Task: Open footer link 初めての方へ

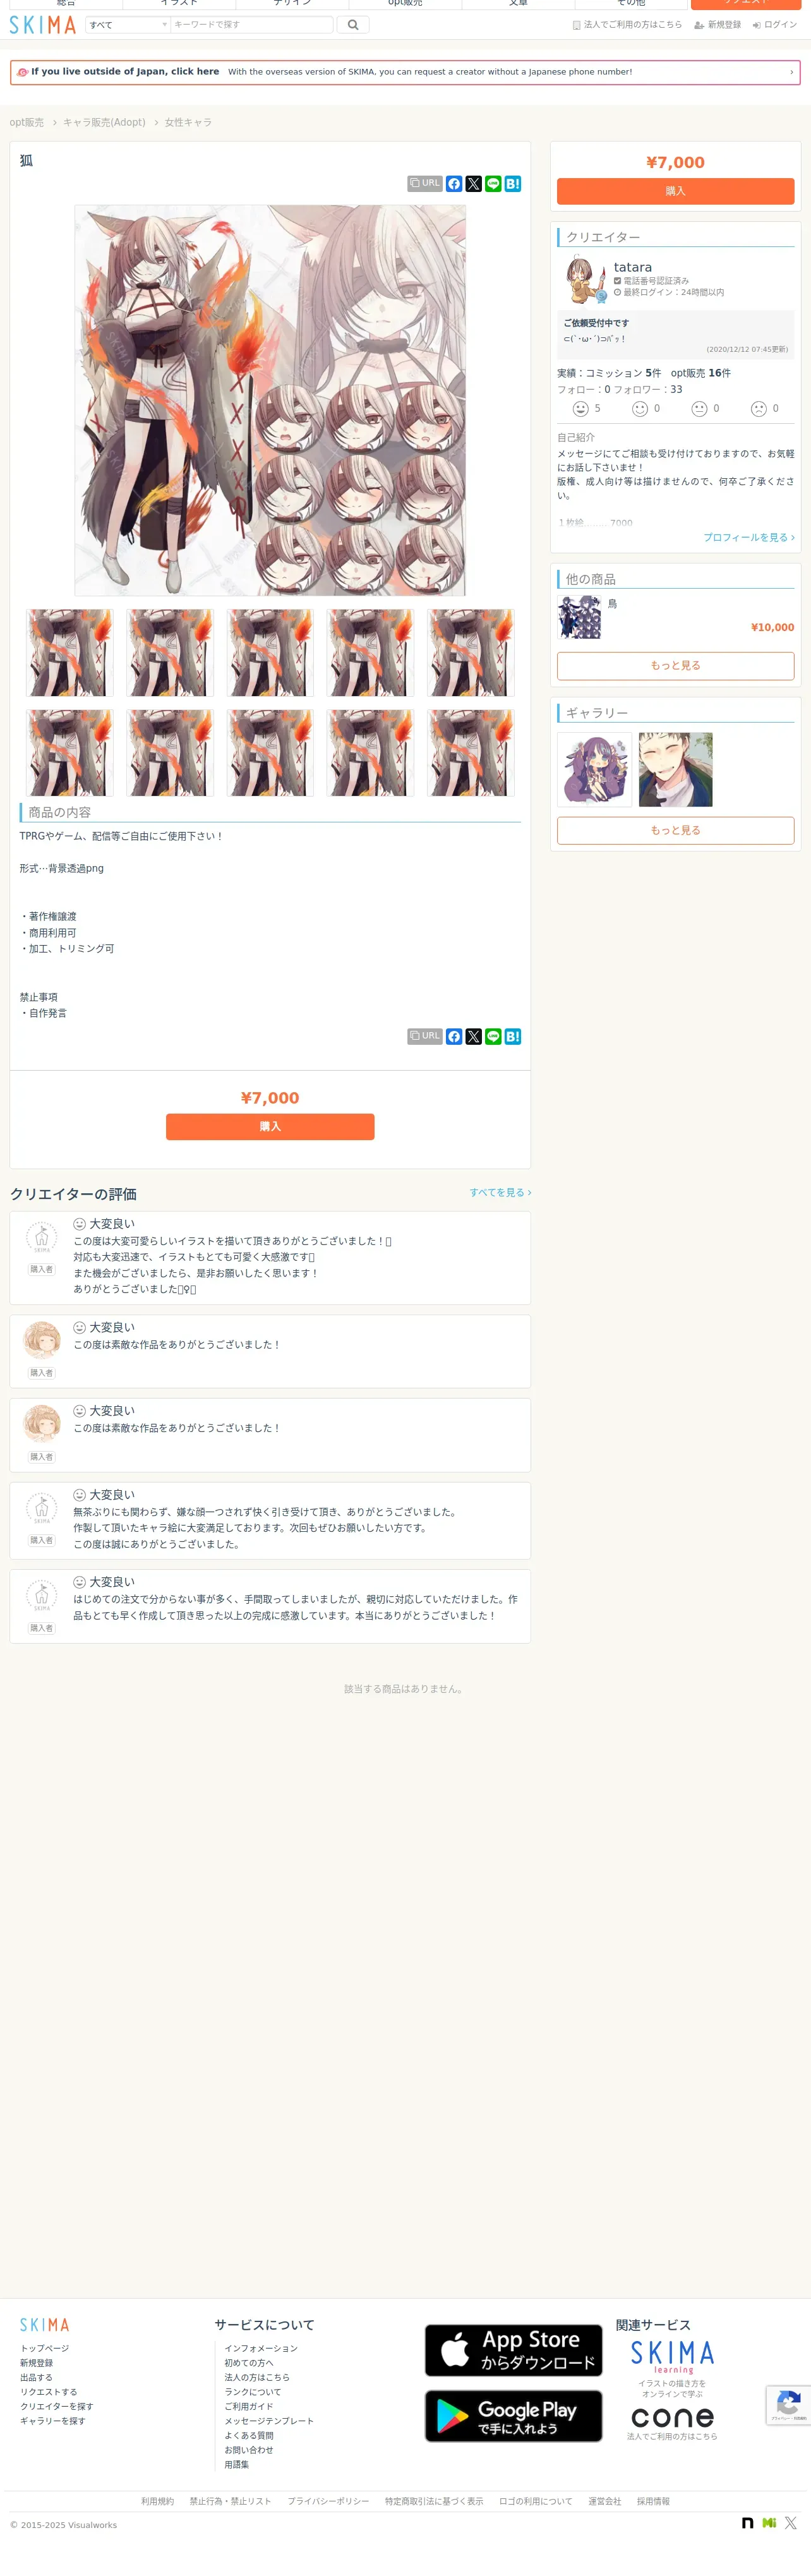Action: pyautogui.click(x=249, y=2363)
